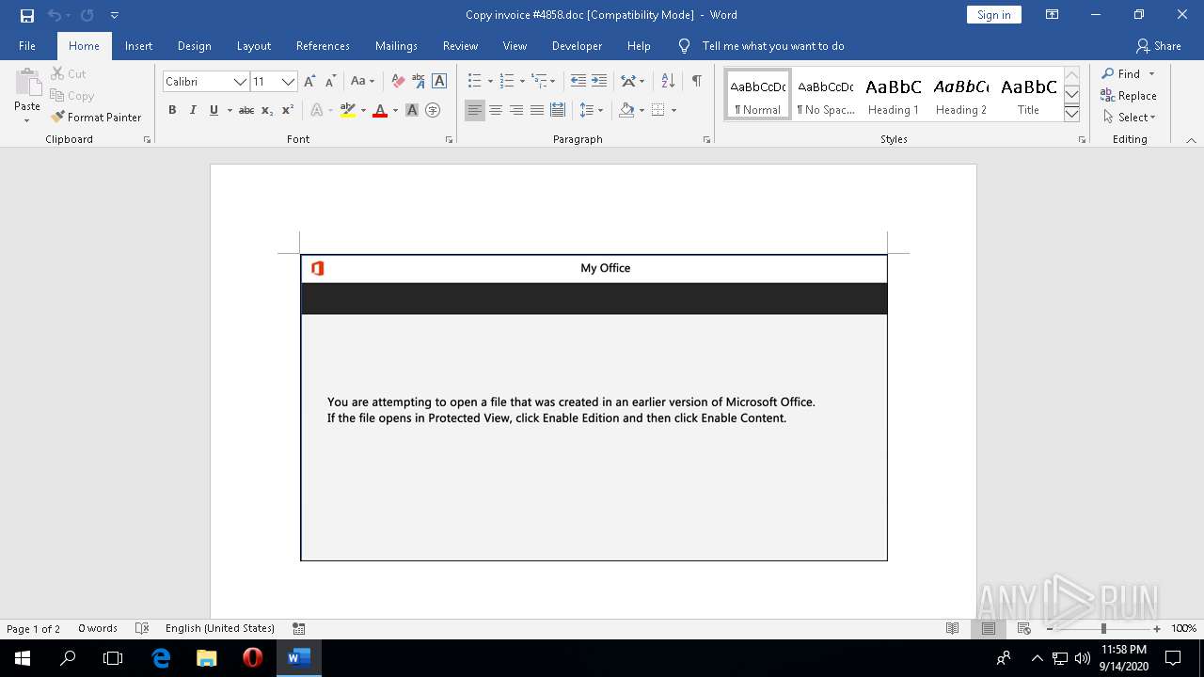Apply the Heading 2 style
This screenshot has width=1204, height=677.
click(961, 95)
